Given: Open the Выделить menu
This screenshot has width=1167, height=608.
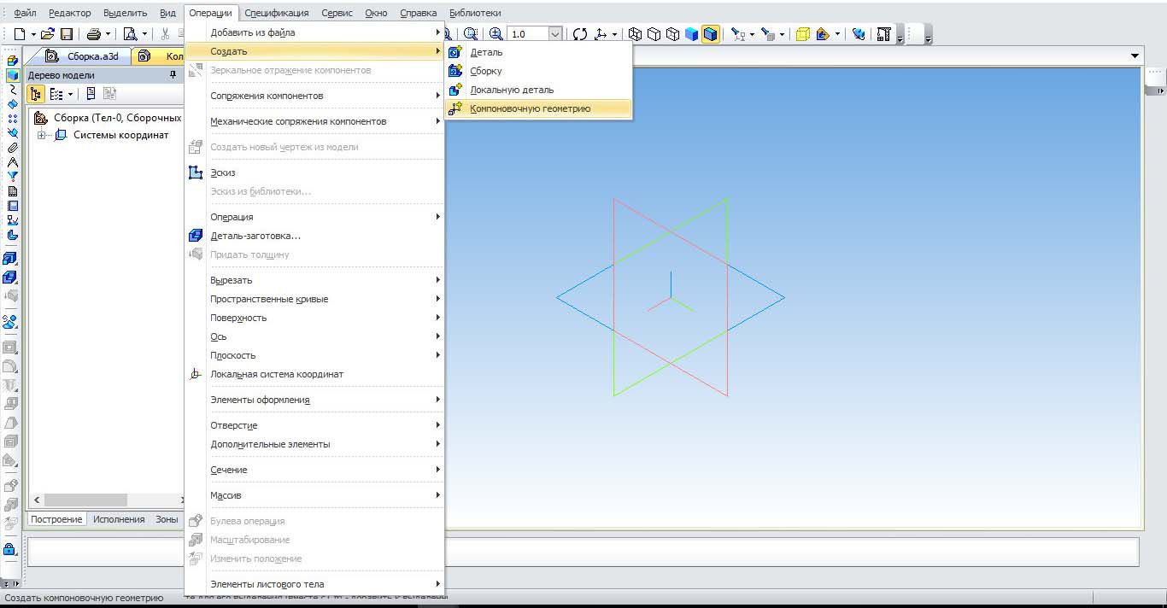Looking at the screenshot, I should coord(126,13).
